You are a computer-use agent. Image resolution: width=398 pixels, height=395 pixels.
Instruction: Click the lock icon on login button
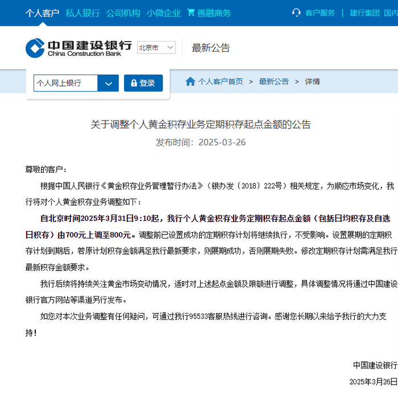click(x=134, y=83)
